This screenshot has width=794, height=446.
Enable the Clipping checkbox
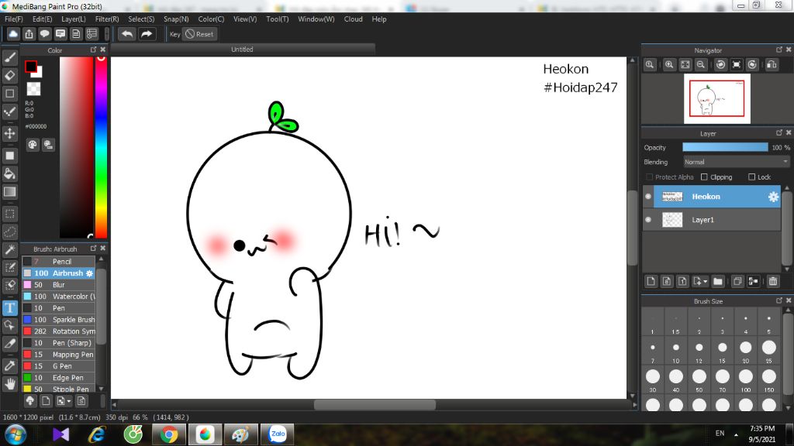pyautogui.click(x=704, y=177)
